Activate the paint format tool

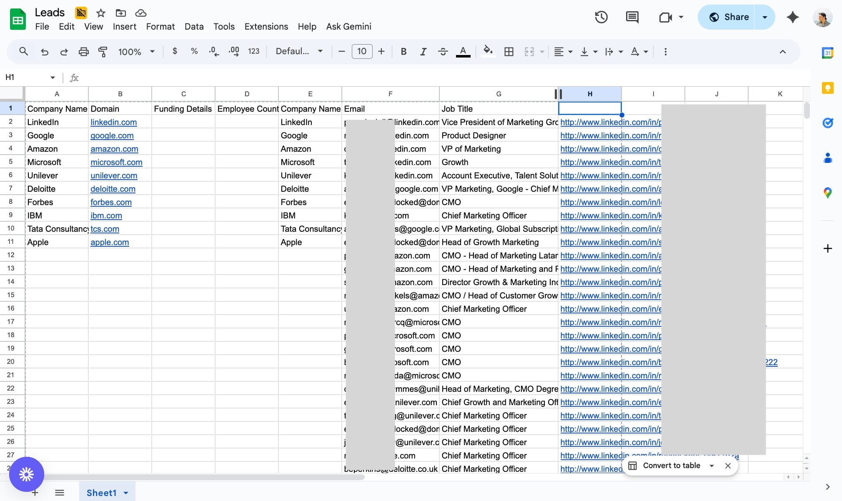point(103,52)
